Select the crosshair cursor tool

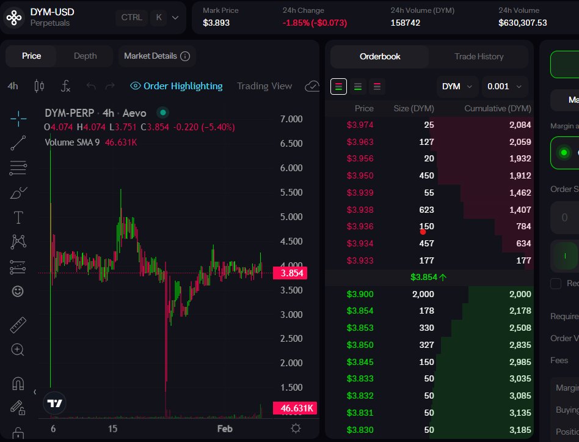tap(18, 118)
